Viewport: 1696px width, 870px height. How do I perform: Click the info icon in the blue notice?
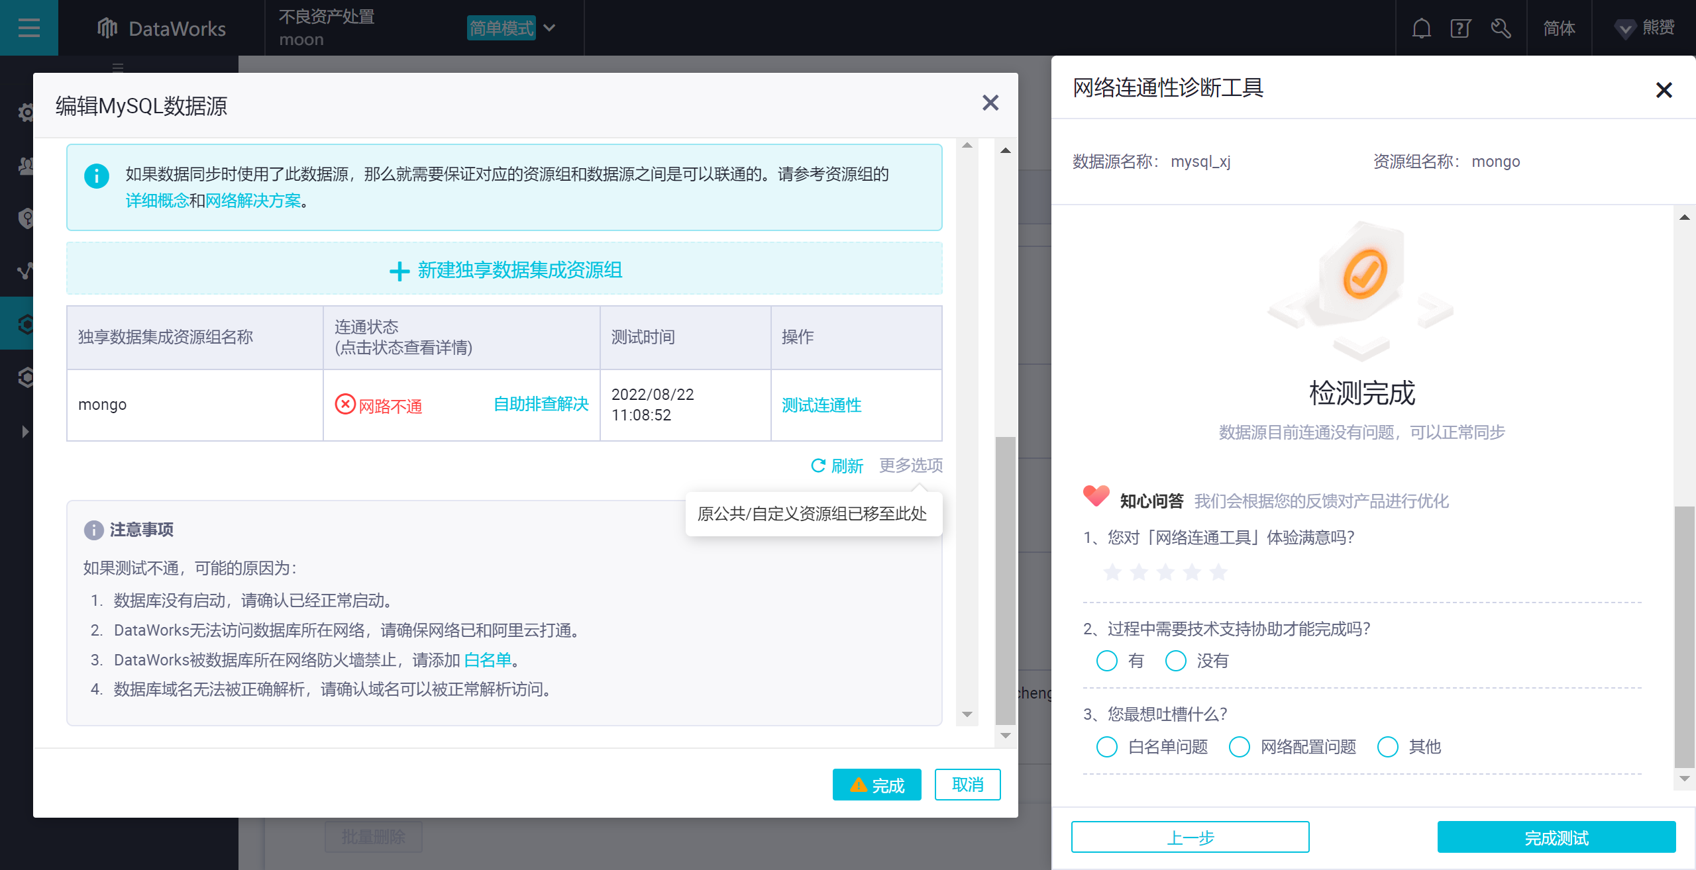pos(97,175)
